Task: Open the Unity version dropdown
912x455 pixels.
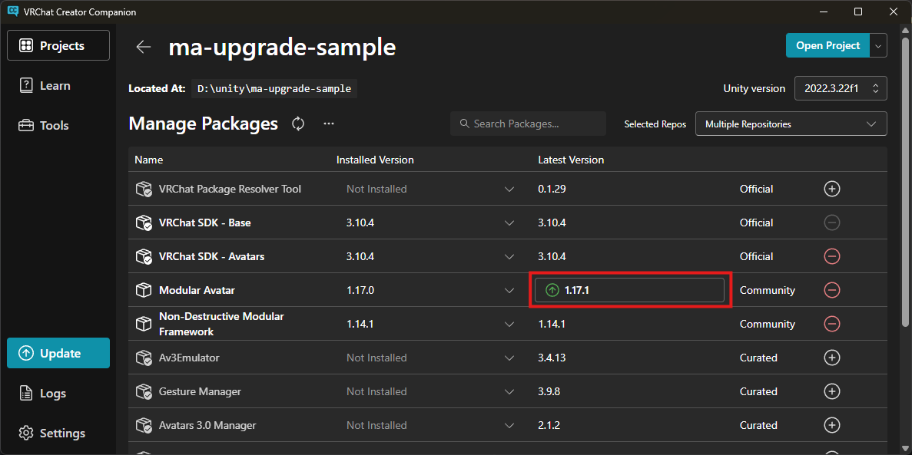Action: click(x=841, y=88)
